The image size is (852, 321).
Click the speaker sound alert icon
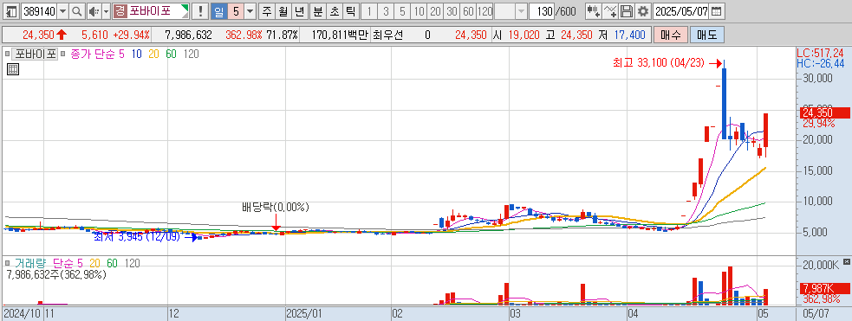tap(94, 11)
